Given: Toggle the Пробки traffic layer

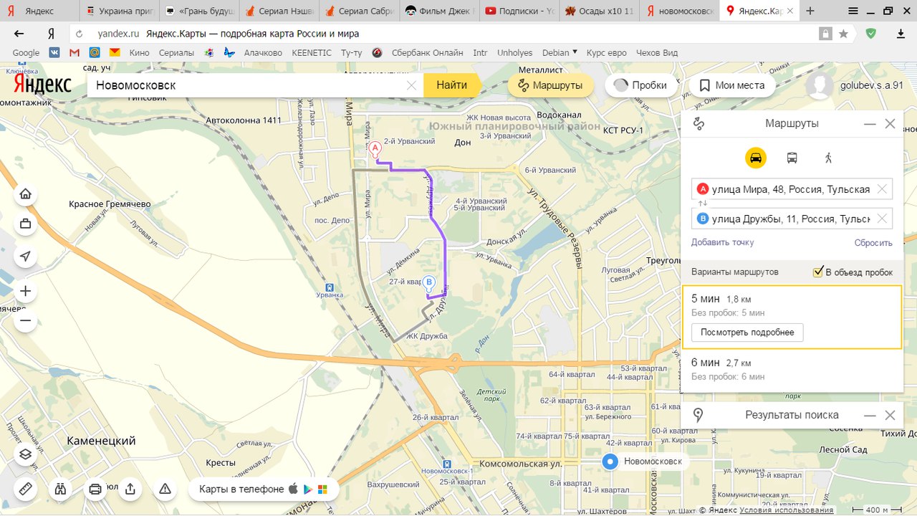Looking at the screenshot, I should point(641,85).
